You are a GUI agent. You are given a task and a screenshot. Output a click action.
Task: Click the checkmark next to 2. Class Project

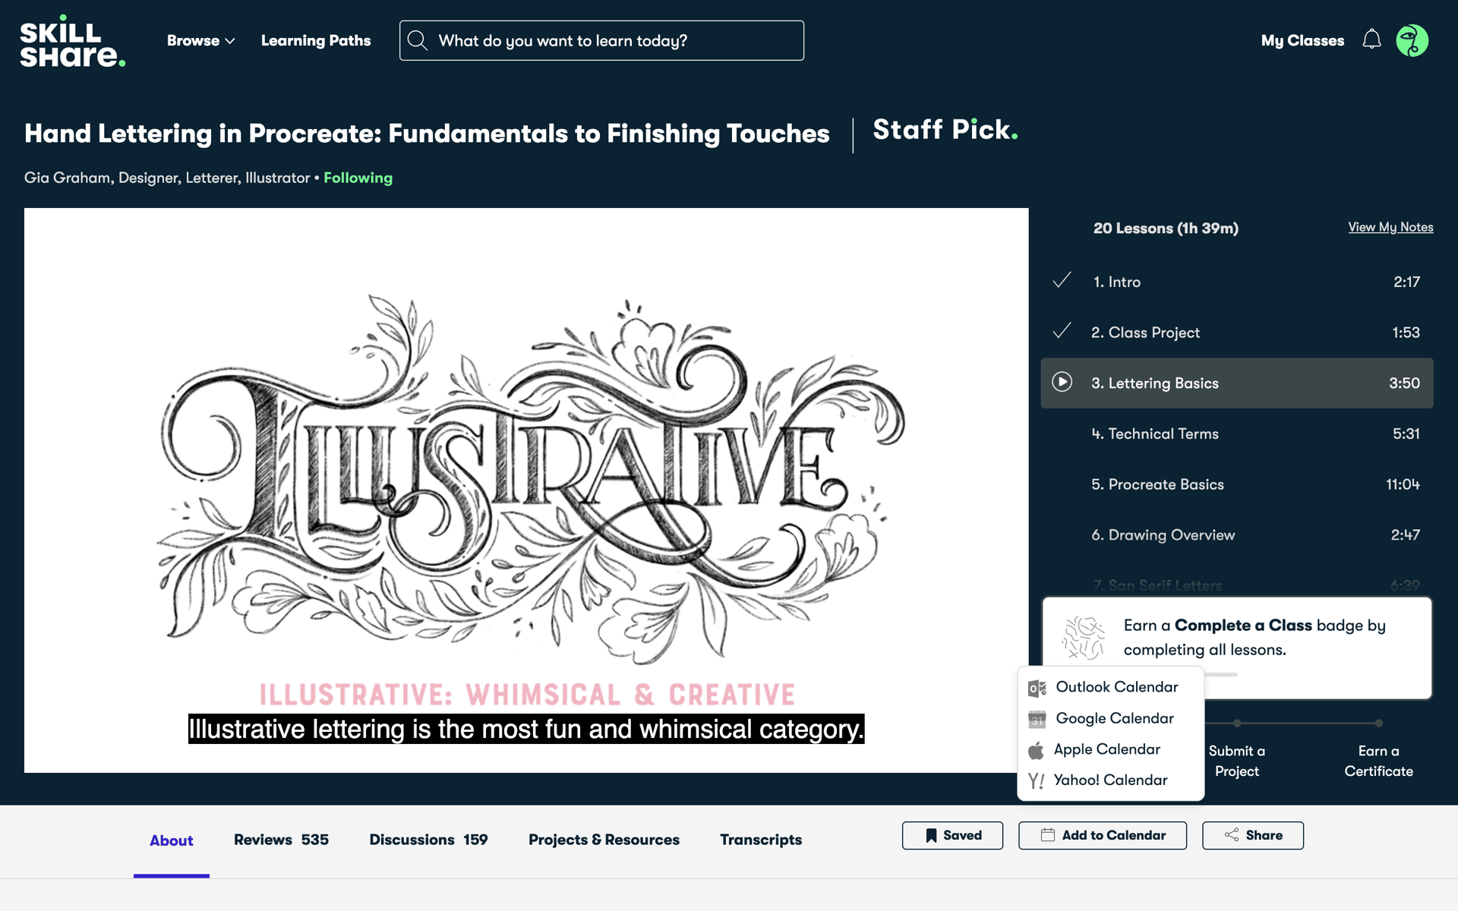click(x=1062, y=331)
